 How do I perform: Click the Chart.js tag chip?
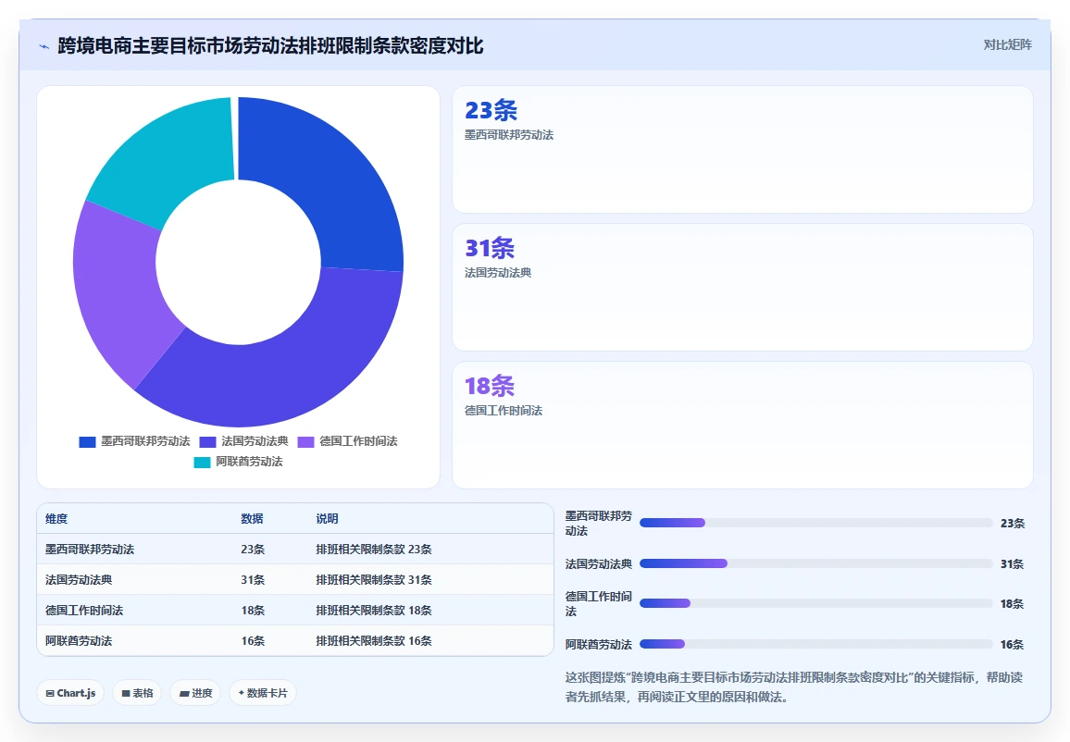point(70,693)
